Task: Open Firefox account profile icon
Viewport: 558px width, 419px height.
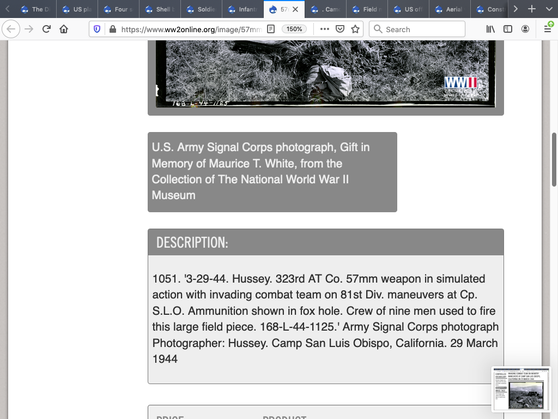Action: [x=525, y=29]
